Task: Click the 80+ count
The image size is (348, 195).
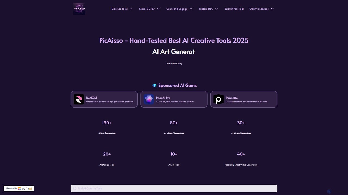Action: (x=174, y=123)
